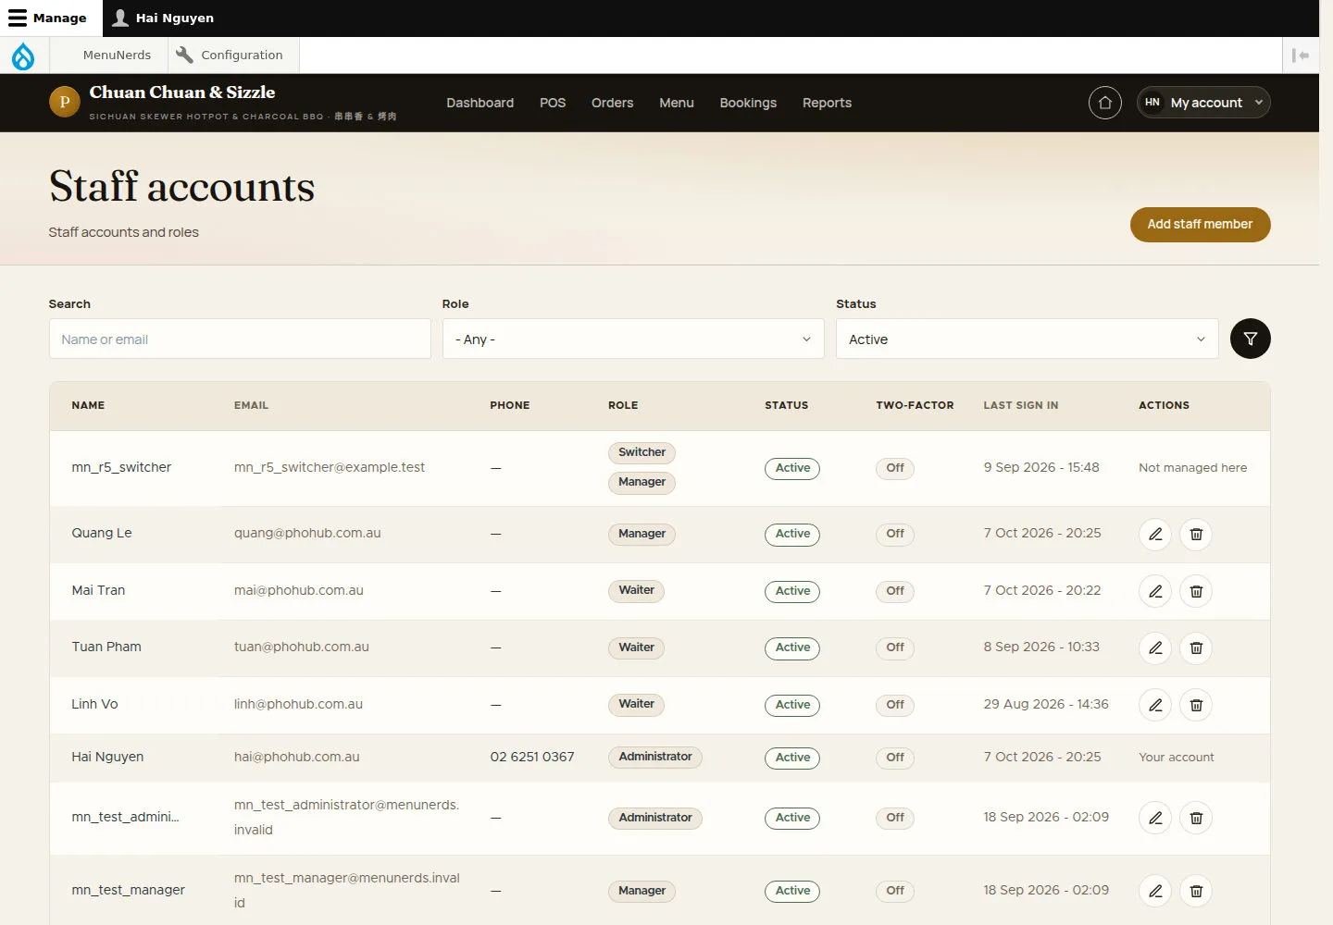
Task: Click the Last Sign In column header
Action: pos(1021,405)
